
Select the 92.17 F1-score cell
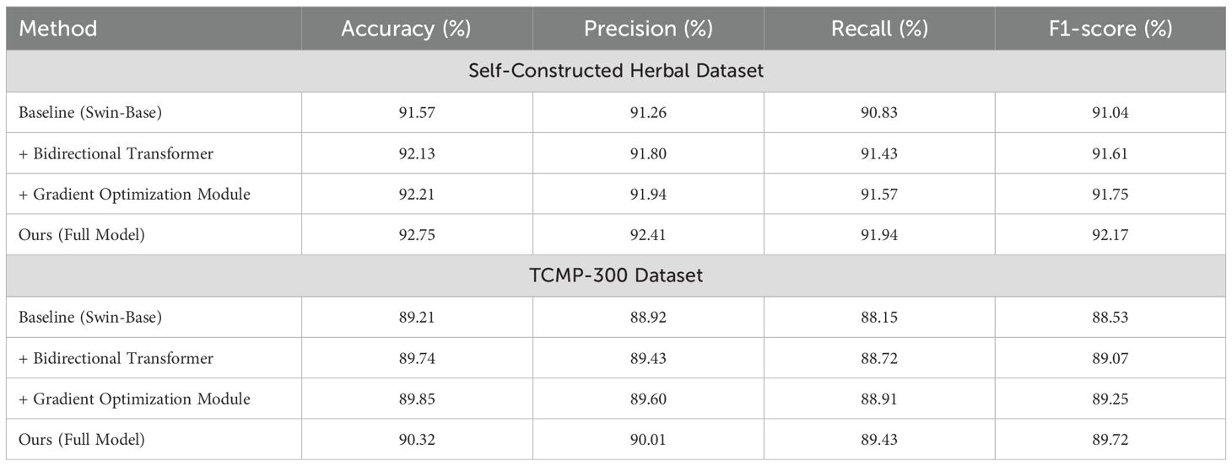(x=1110, y=235)
